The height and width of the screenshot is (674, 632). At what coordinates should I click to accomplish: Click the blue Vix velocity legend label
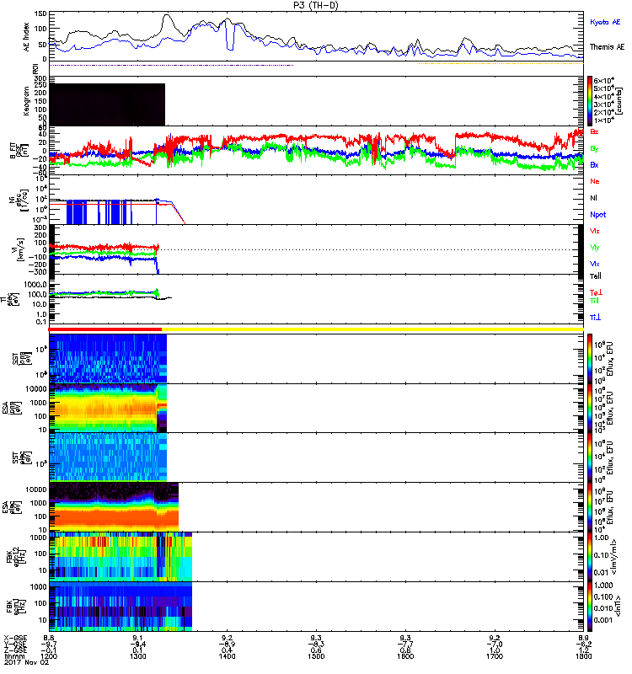pyautogui.click(x=595, y=264)
